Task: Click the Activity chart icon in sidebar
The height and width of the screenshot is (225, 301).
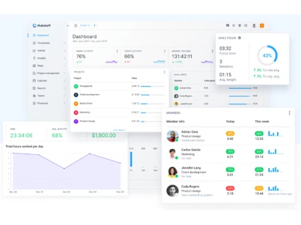Action: (34, 50)
